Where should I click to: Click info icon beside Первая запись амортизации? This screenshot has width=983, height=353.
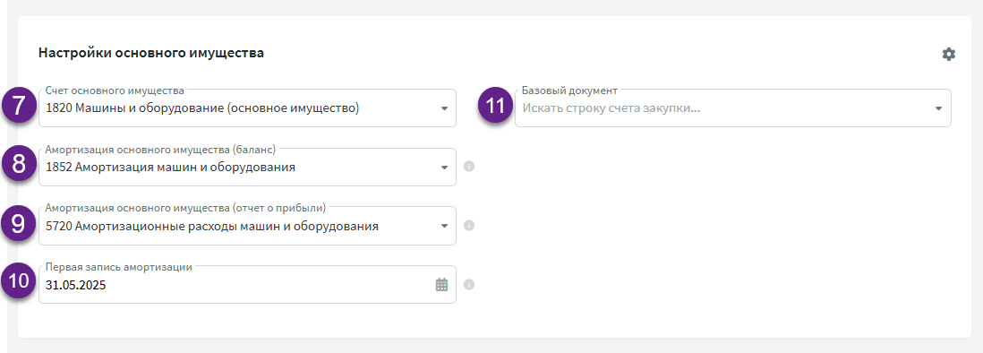coord(469,285)
